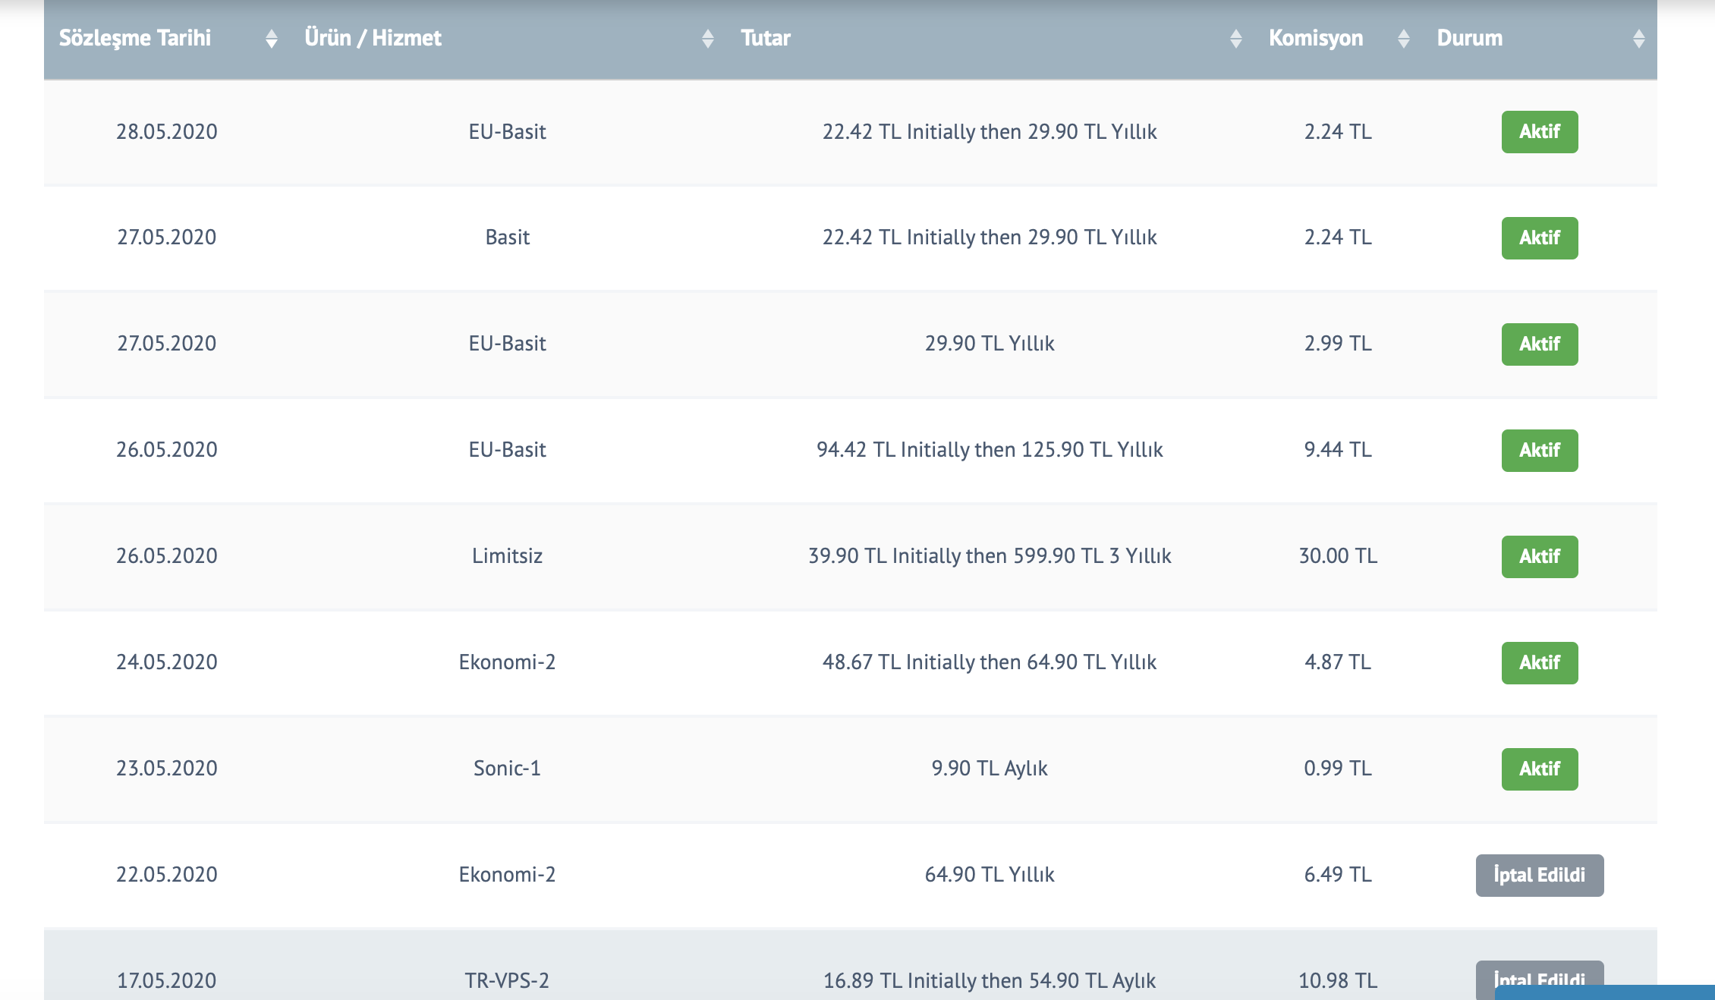This screenshot has width=1715, height=1000.
Task: Click the Ürün / Hizmet header label
Action: click(373, 38)
